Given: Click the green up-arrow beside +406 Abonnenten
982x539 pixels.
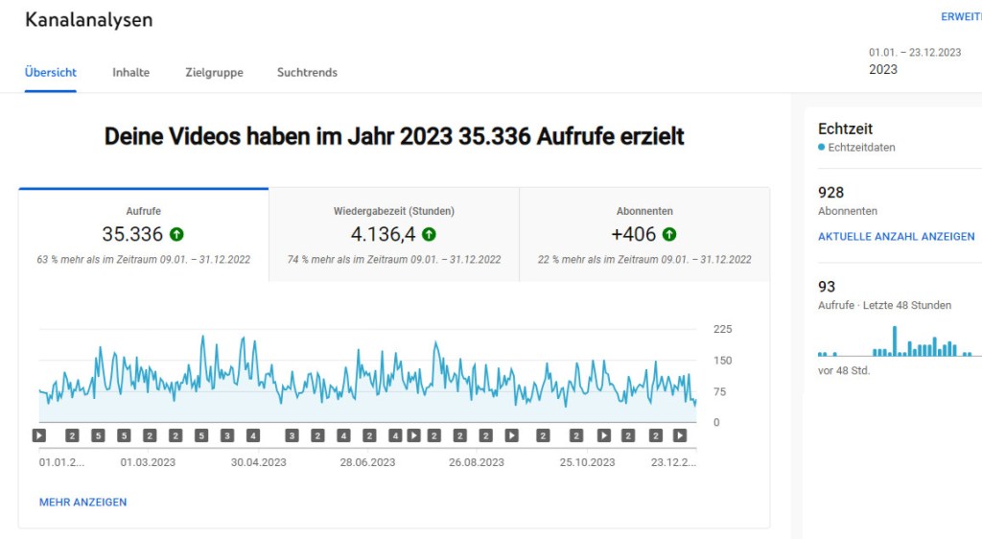Looking at the screenshot, I should 669,234.
